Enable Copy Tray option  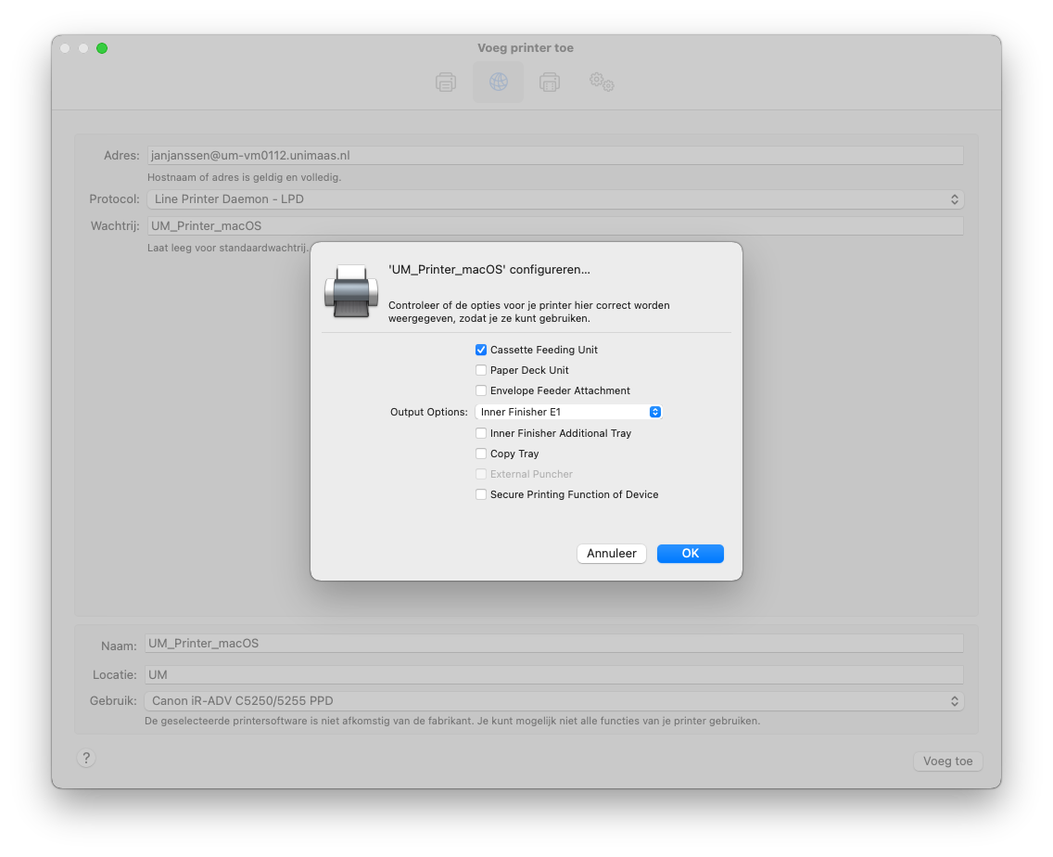pos(481,454)
